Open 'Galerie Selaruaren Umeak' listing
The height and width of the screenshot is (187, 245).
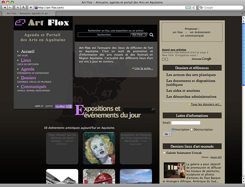(184, 153)
